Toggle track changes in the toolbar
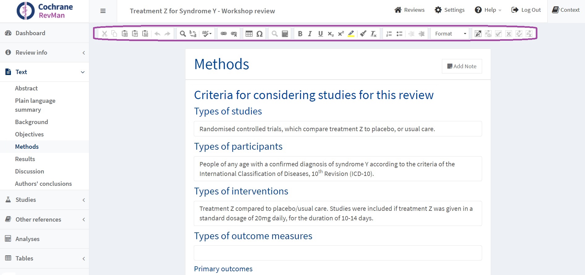585x275 pixels. click(x=478, y=34)
